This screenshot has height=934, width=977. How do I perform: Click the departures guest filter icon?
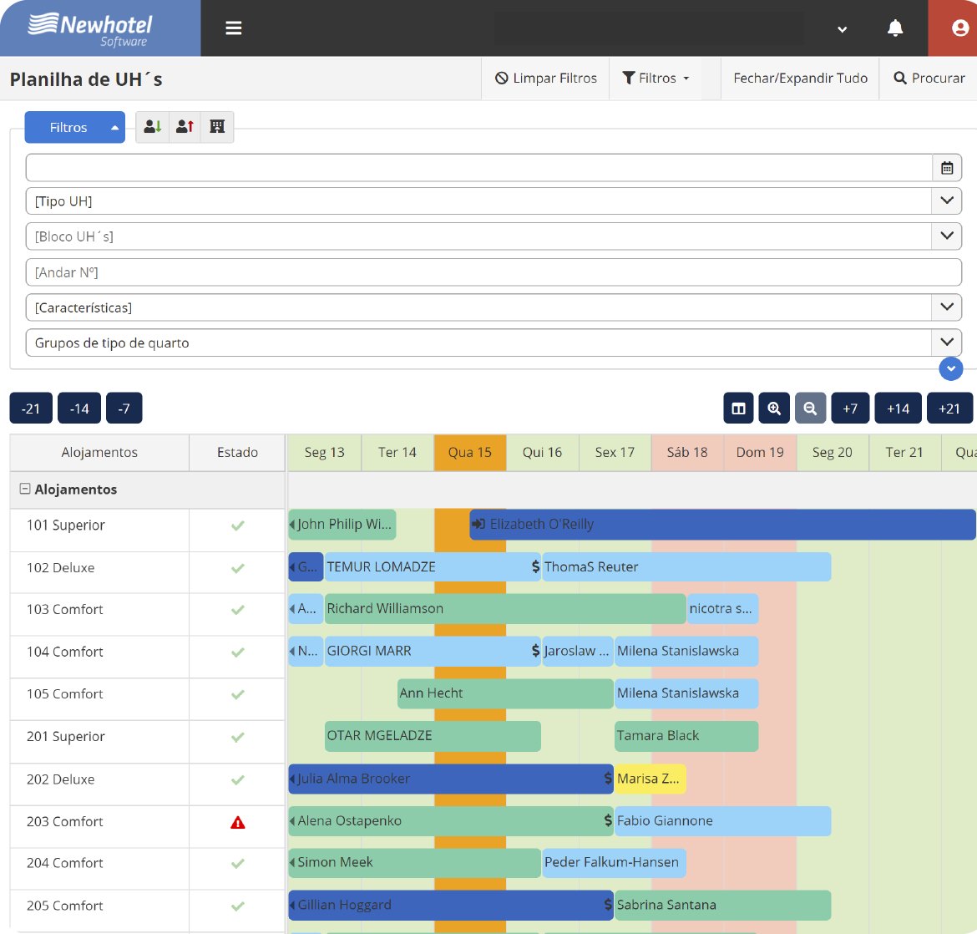pyautogui.click(x=185, y=127)
